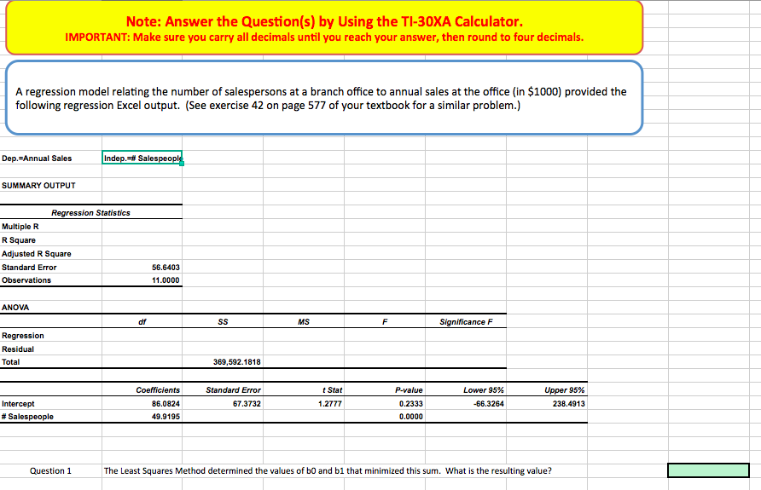761x490 pixels.
Task: Click the MS column header
Action: pyautogui.click(x=304, y=322)
